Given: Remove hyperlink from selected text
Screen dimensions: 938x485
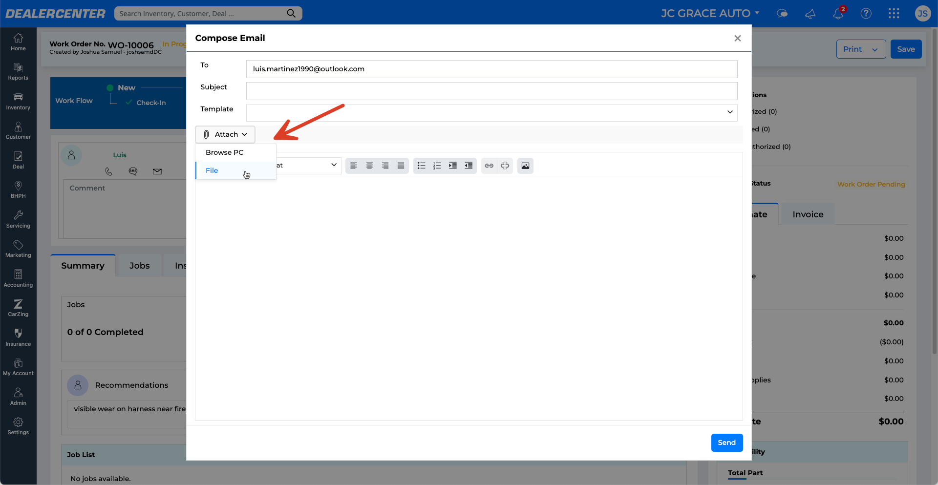Looking at the screenshot, I should pyautogui.click(x=505, y=166).
